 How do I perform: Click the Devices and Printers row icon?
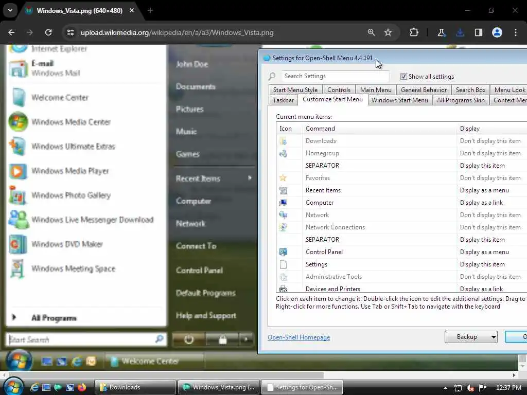[283, 289]
